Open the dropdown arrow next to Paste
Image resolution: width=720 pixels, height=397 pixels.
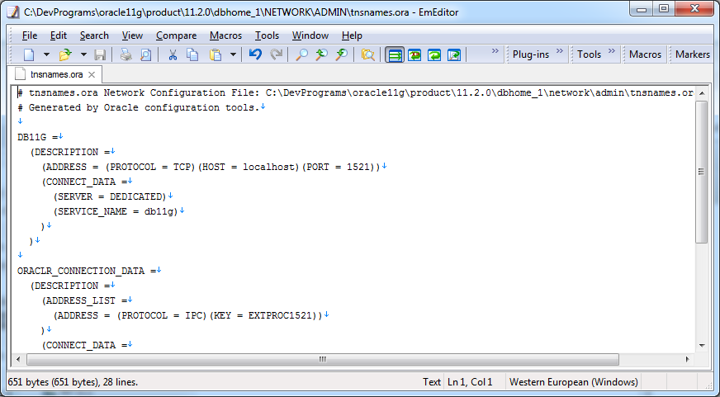click(x=234, y=54)
